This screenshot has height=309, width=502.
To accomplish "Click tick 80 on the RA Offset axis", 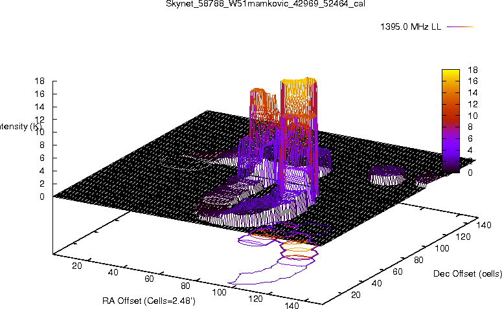I will pos(185,286).
